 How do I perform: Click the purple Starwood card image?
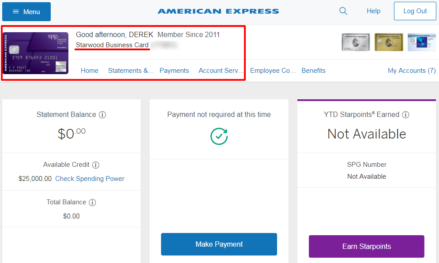pos(36,53)
